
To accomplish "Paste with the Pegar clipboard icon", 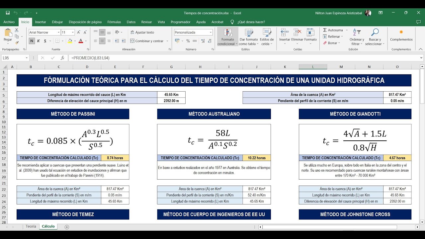I will click(8, 33).
